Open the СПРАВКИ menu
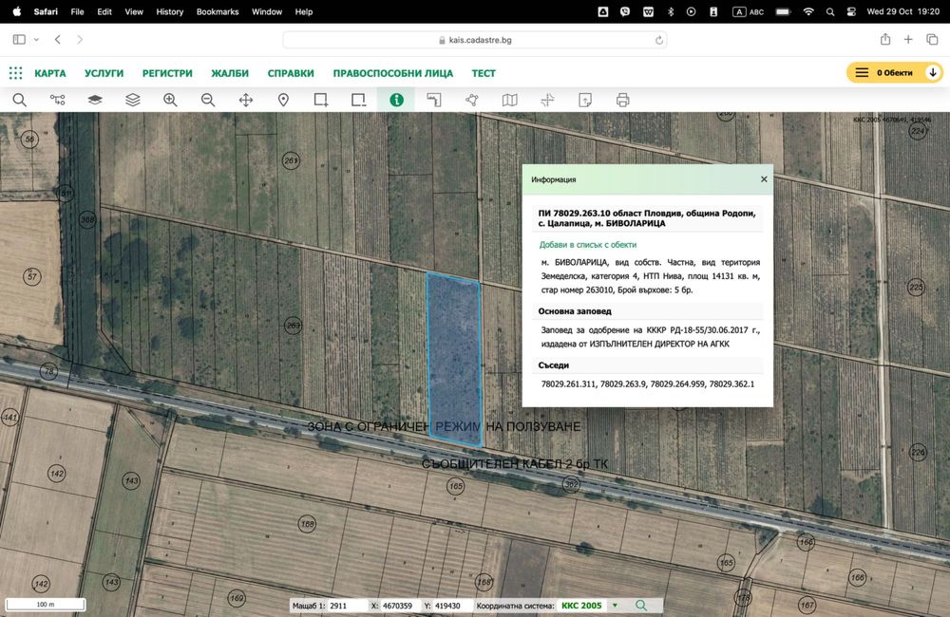 click(x=291, y=73)
